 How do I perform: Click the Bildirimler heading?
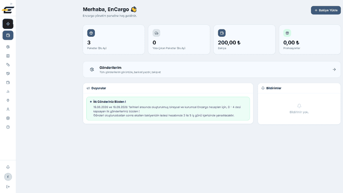pyautogui.click(x=274, y=88)
